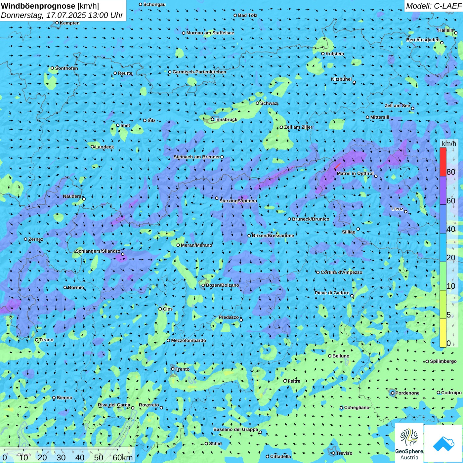The width and height of the screenshot is (463, 463).
Task: Click the Bormio location dot
Action: click(x=65, y=287)
